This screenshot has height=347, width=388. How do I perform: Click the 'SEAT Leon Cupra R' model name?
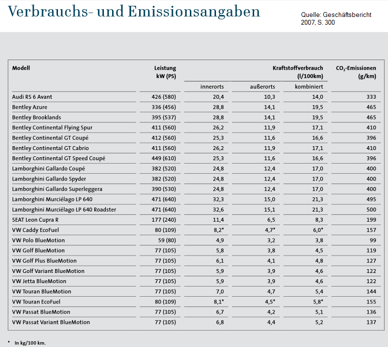[x=35, y=220]
